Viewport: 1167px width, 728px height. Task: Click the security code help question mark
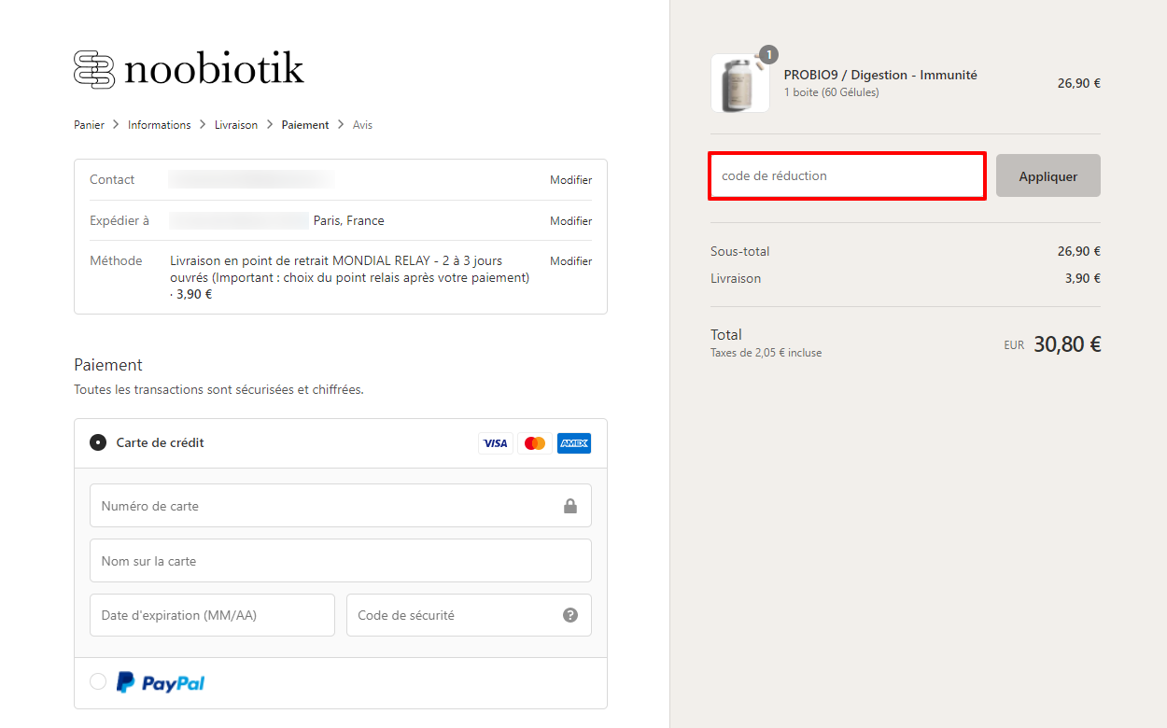[570, 615]
